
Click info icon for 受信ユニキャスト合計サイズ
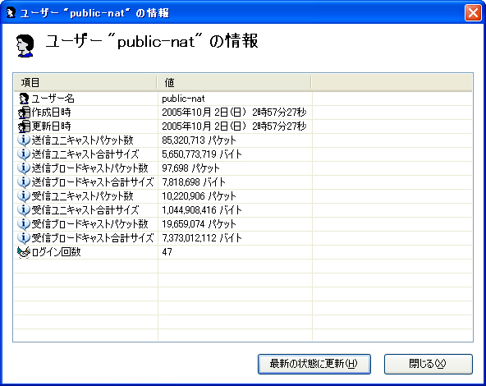(24, 210)
